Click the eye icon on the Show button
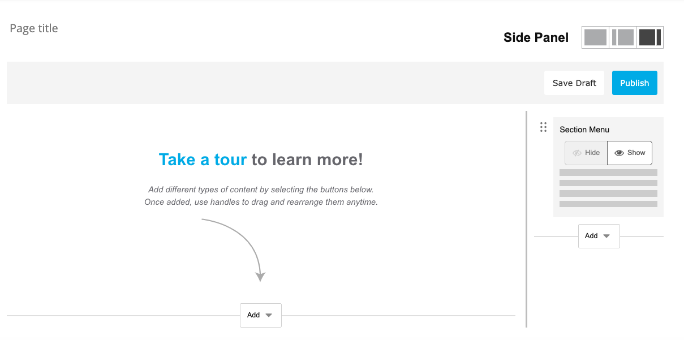The width and height of the screenshot is (684, 340). (x=618, y=153)
